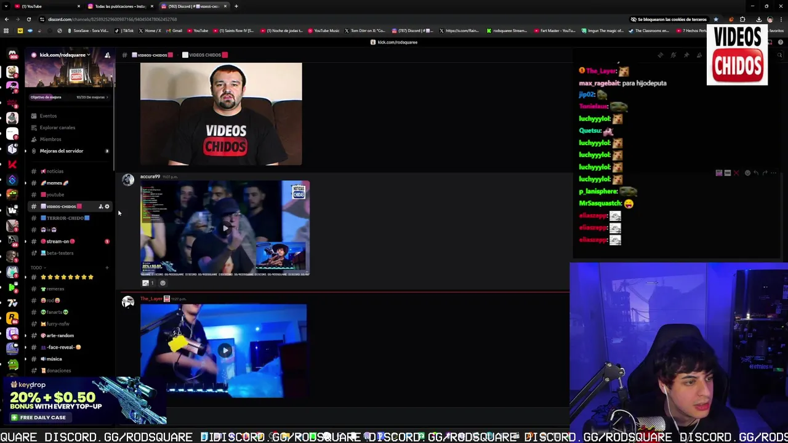Image resolution: width=788 pixels, height=443 pixels.
Task: Click max_ragebait chat message
Action: [622, 83]
